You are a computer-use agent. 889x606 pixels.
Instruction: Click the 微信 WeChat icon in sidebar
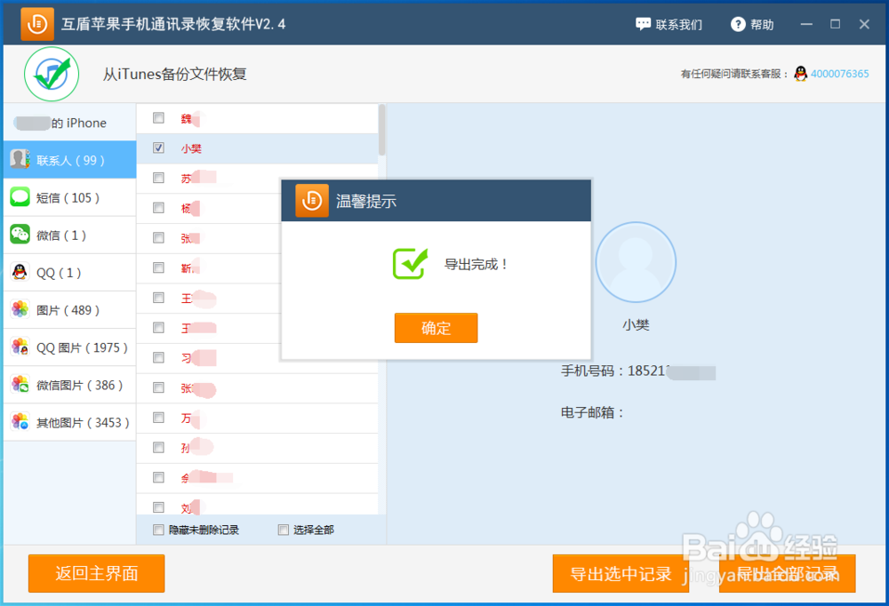point(20,234)
